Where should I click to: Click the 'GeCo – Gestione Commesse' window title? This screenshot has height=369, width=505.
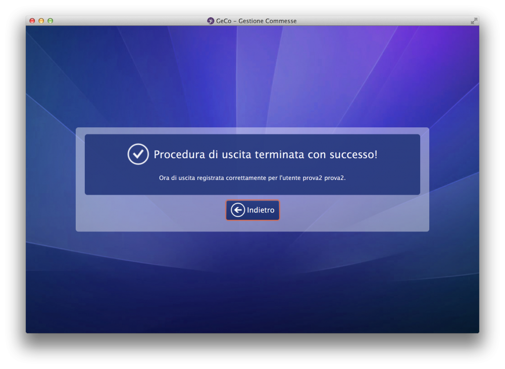pos(257,21)
